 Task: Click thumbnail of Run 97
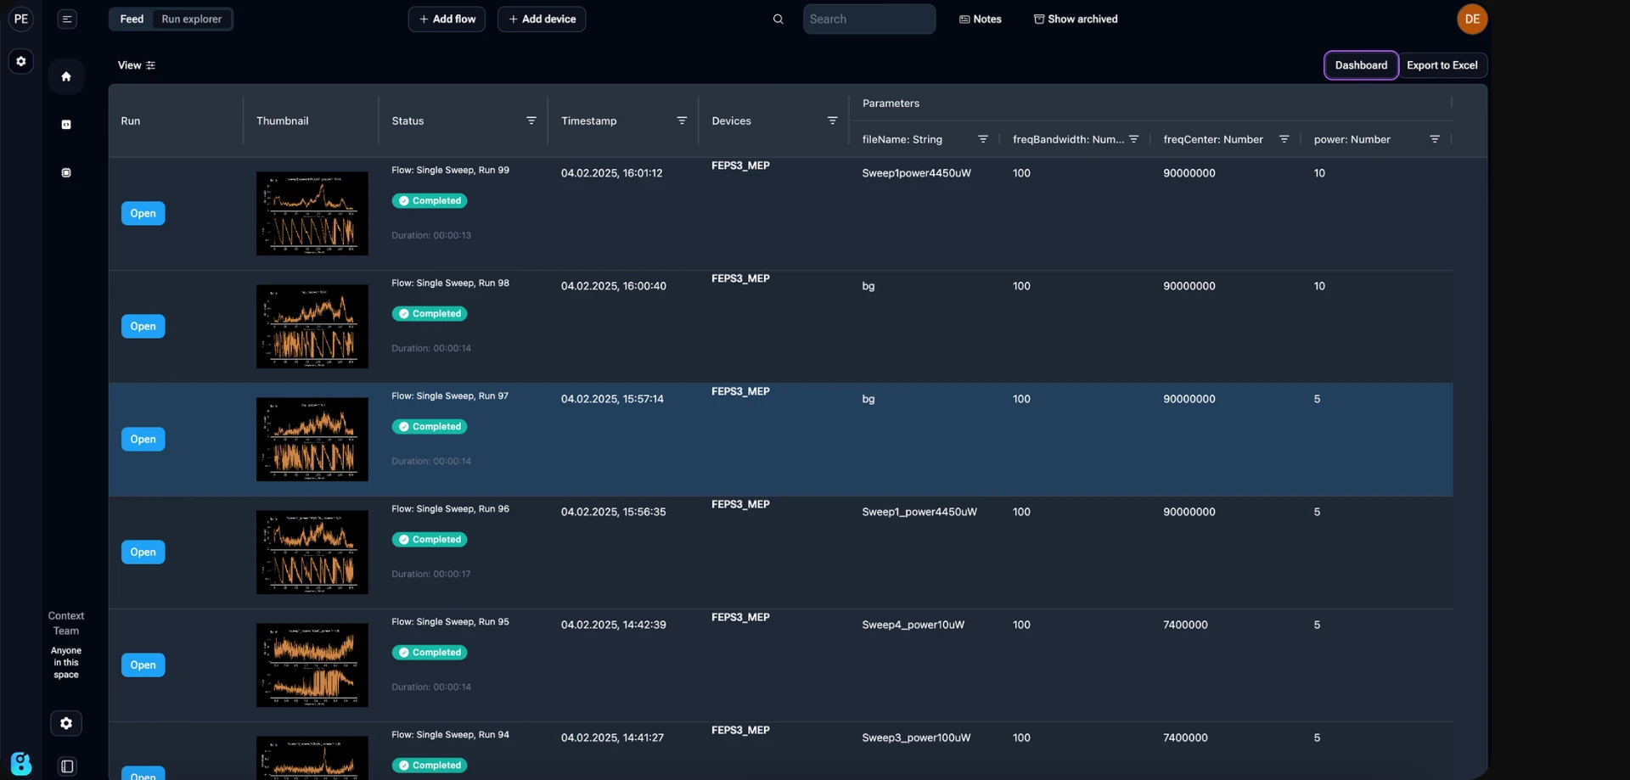[x=312, y=440]
